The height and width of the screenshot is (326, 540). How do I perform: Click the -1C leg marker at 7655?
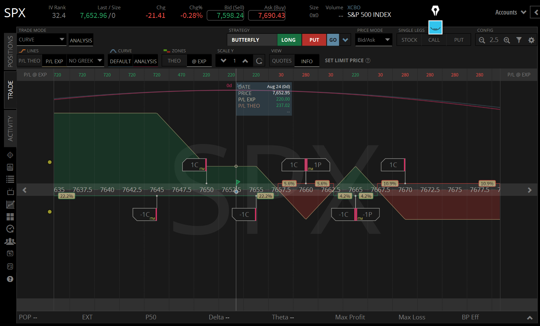(x=244, y=214)
